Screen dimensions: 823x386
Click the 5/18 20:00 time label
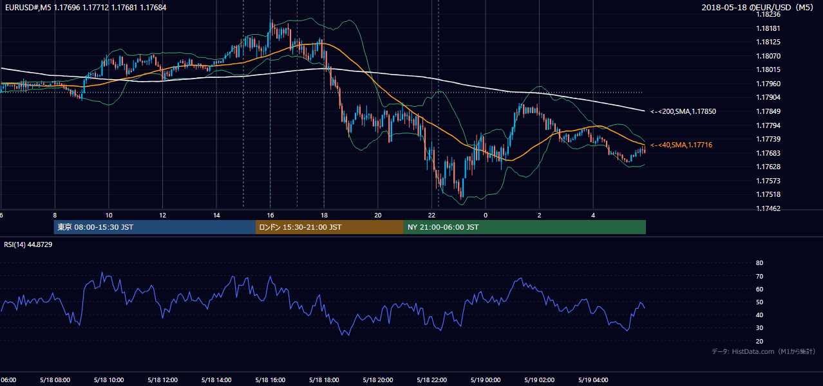pos(378,380)
